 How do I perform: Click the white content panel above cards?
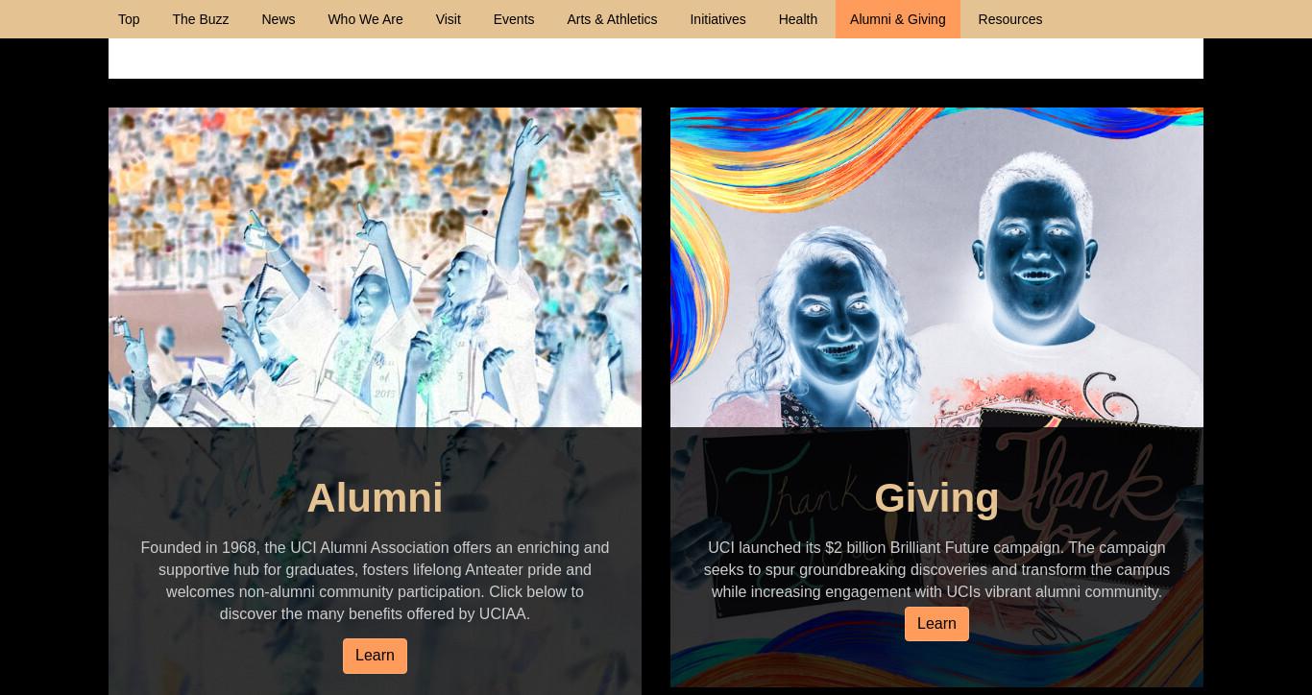(656, 59)
